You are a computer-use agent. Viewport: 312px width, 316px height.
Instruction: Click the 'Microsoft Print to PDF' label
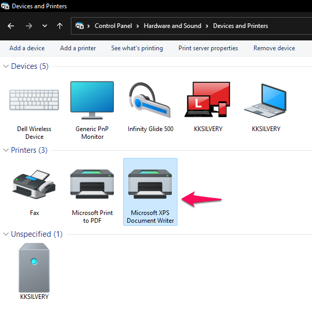pos(93,217)
